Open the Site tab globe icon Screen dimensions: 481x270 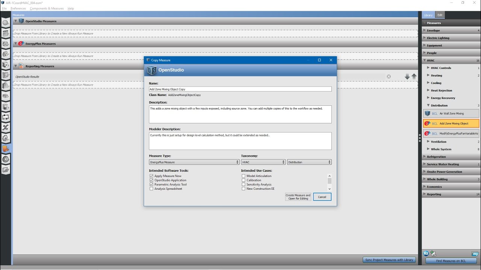tap(6, 22)
